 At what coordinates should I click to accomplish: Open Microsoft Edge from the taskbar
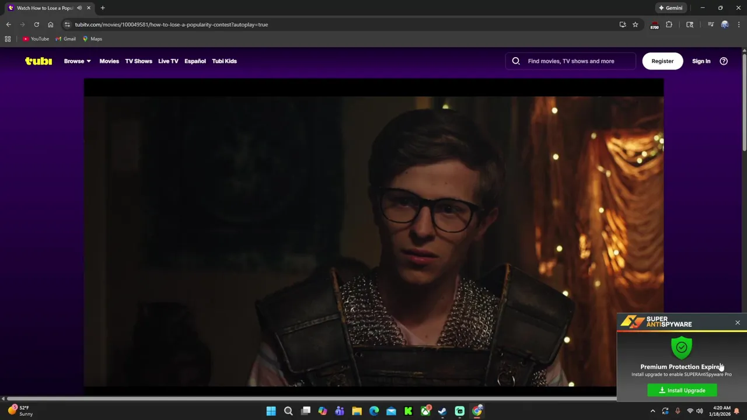[x=374, y=411]
